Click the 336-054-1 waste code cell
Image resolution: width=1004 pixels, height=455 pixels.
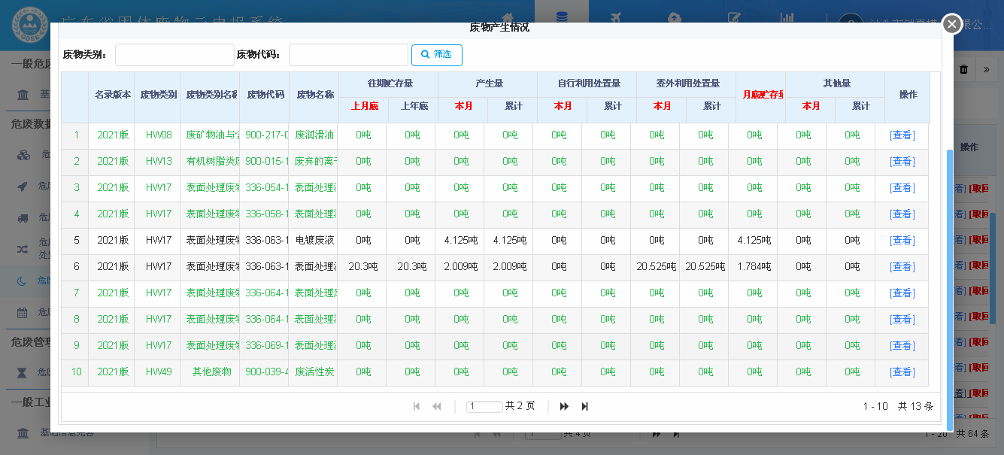pyautogui.click(x=266, y=188)
